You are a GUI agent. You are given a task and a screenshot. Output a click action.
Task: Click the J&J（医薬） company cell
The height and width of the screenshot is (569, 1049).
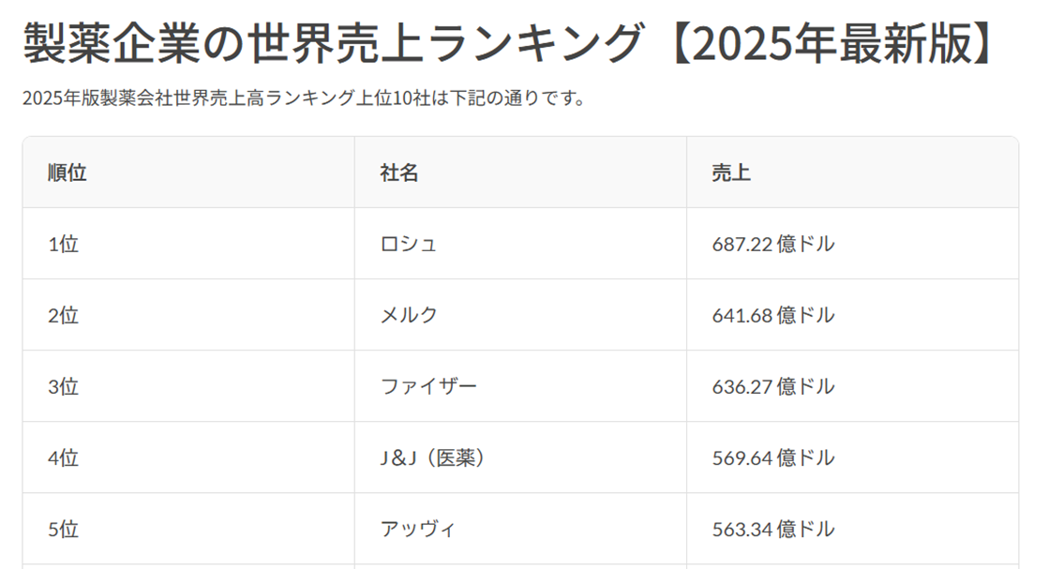tap(434, 457)
